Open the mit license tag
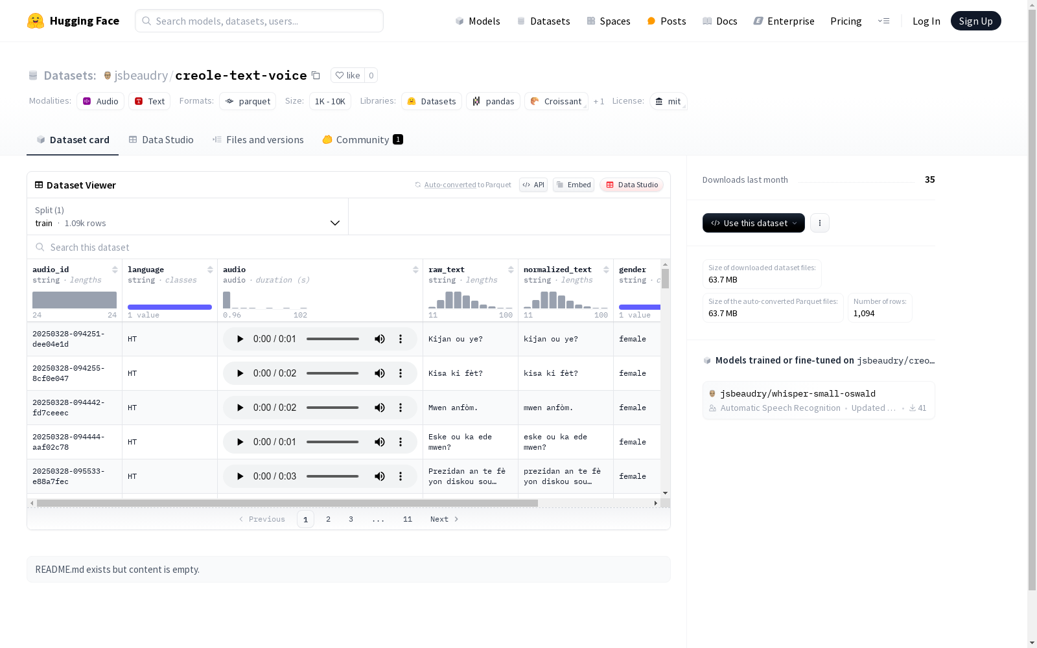Screen dimensions: 1037x648 668,101
